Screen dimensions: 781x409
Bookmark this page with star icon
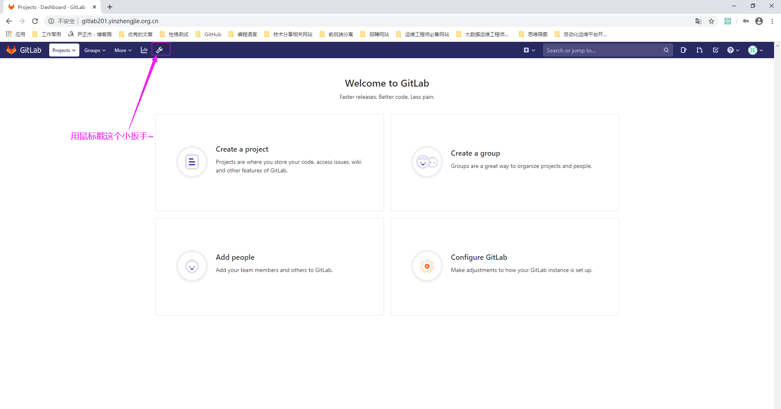(x=711, y=21)
